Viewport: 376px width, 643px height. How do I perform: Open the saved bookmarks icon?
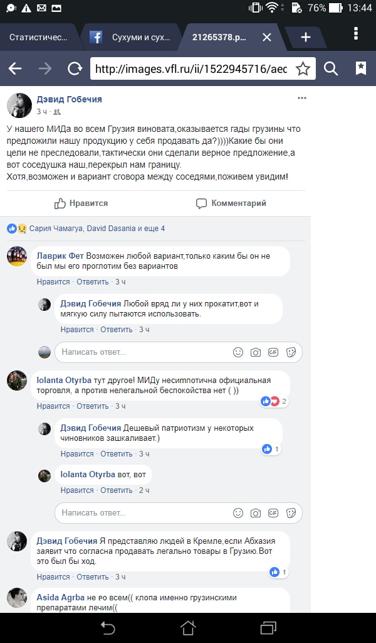[x=361, y=69]
